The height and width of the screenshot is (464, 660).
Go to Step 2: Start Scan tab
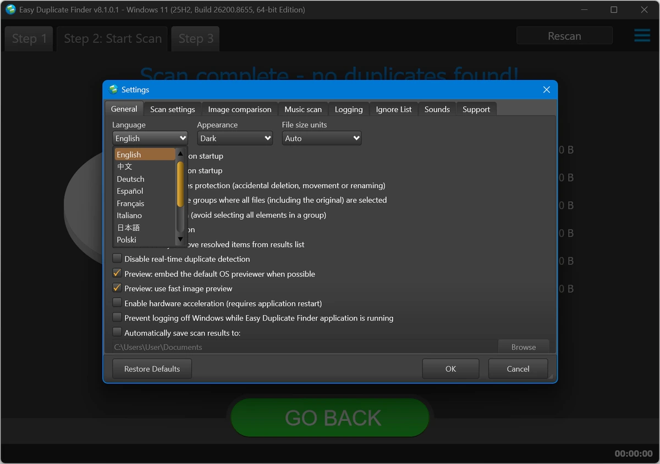click(x=113, y=38)
